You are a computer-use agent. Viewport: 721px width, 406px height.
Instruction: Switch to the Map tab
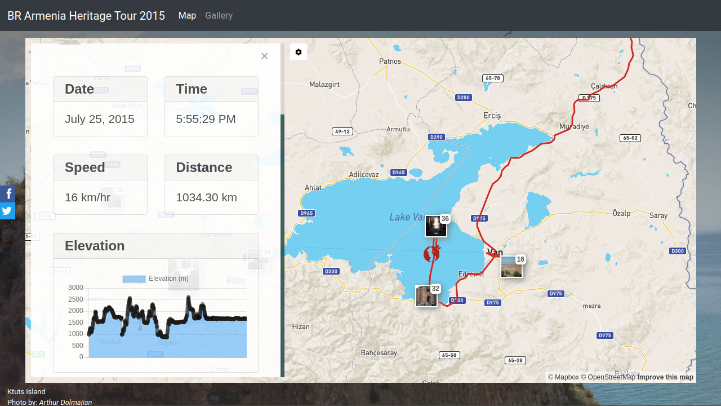[x=187, y=15]
